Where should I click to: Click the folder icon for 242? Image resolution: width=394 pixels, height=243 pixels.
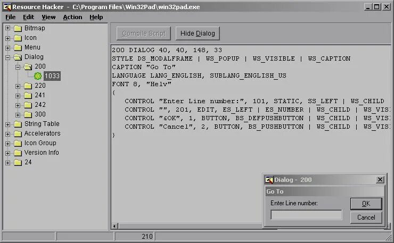pos(28,105)
